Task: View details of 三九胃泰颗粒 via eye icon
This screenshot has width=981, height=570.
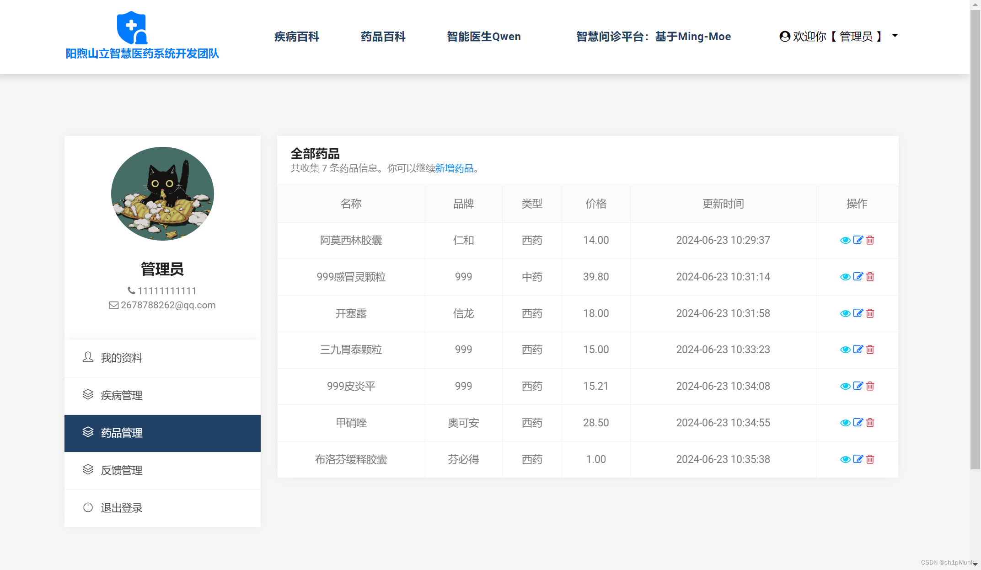Action: click(845, 350)
